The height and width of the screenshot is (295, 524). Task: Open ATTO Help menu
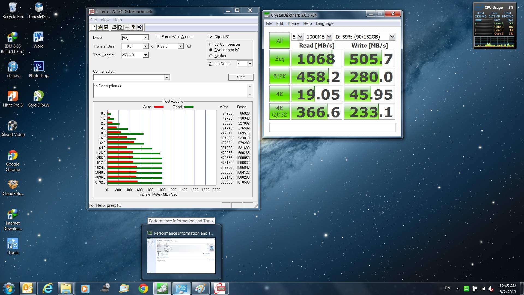point(118,20)
